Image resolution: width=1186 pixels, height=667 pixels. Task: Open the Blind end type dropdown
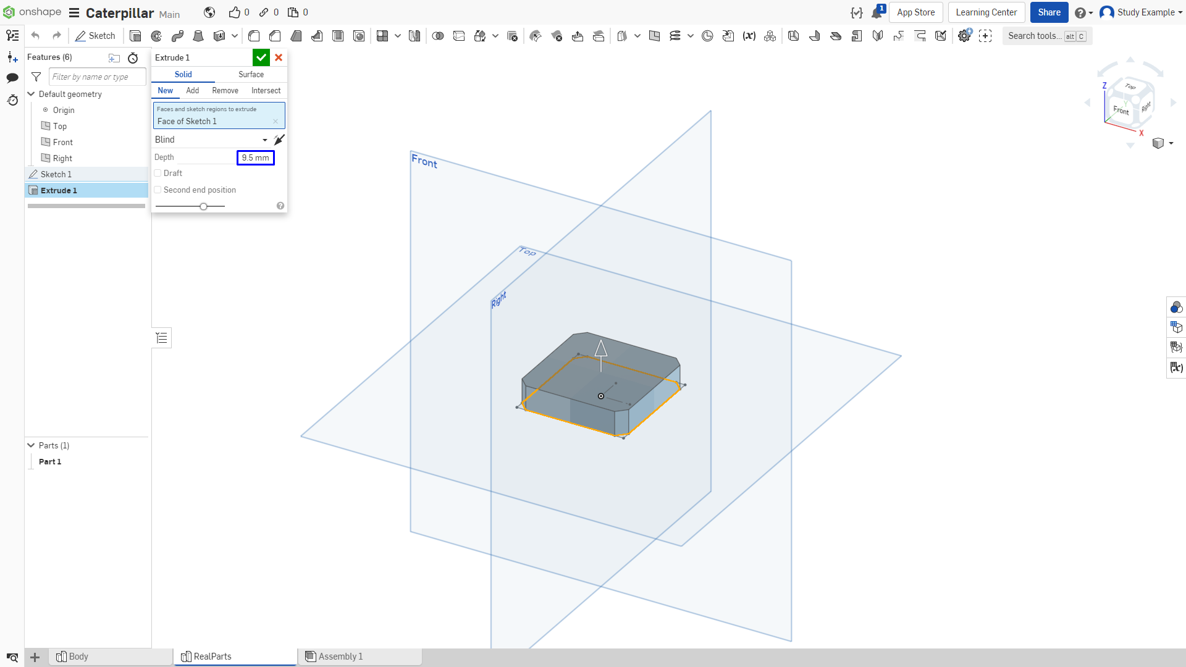[211, 140]
